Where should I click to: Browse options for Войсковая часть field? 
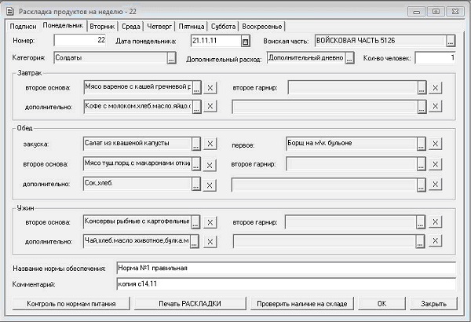coord(450,41)
